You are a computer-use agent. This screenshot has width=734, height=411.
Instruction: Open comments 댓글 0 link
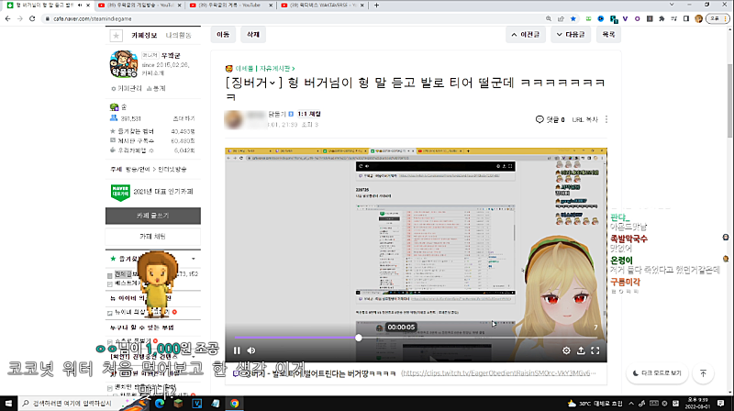tap(550, 120)
